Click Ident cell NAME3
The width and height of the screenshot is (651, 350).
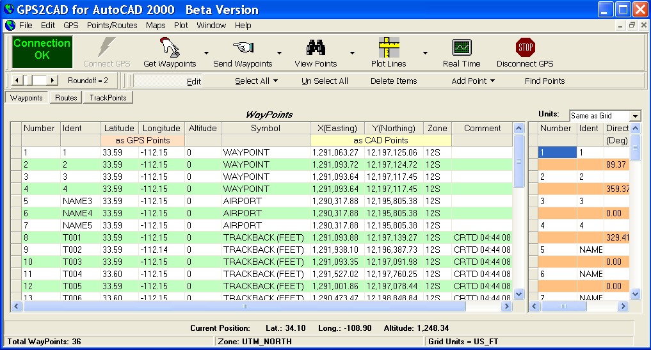point(80,201)
